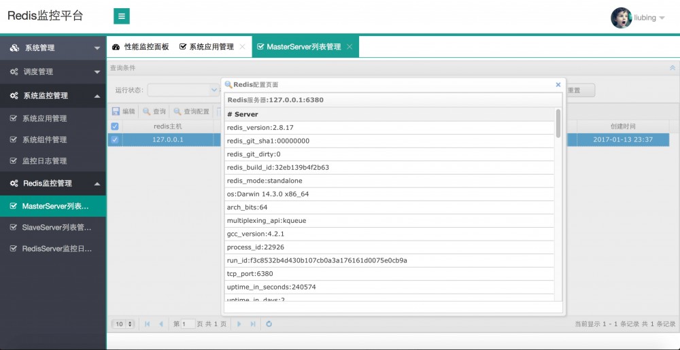Click the 查询 toolbar button
The image size is (680, 350).
click(x=154, y=111)
